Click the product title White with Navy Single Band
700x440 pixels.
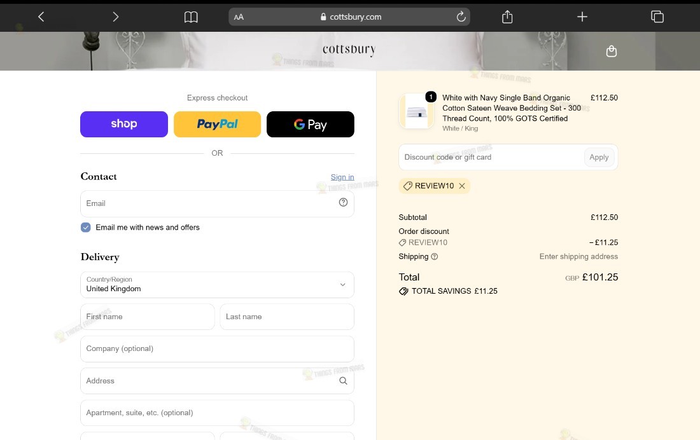[512, 108]
